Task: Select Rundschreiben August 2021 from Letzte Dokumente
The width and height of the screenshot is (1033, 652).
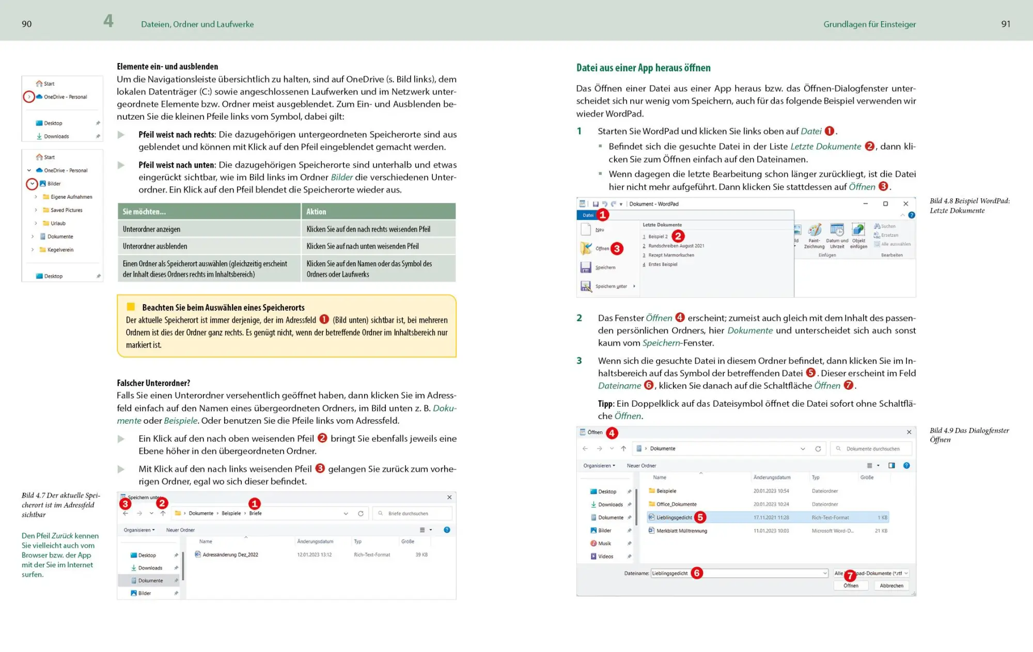Action: [x=676, y=246]
